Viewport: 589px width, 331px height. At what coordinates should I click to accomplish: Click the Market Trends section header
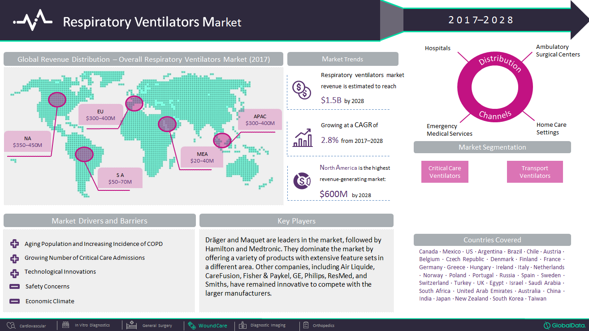click(x=342, y=59)
